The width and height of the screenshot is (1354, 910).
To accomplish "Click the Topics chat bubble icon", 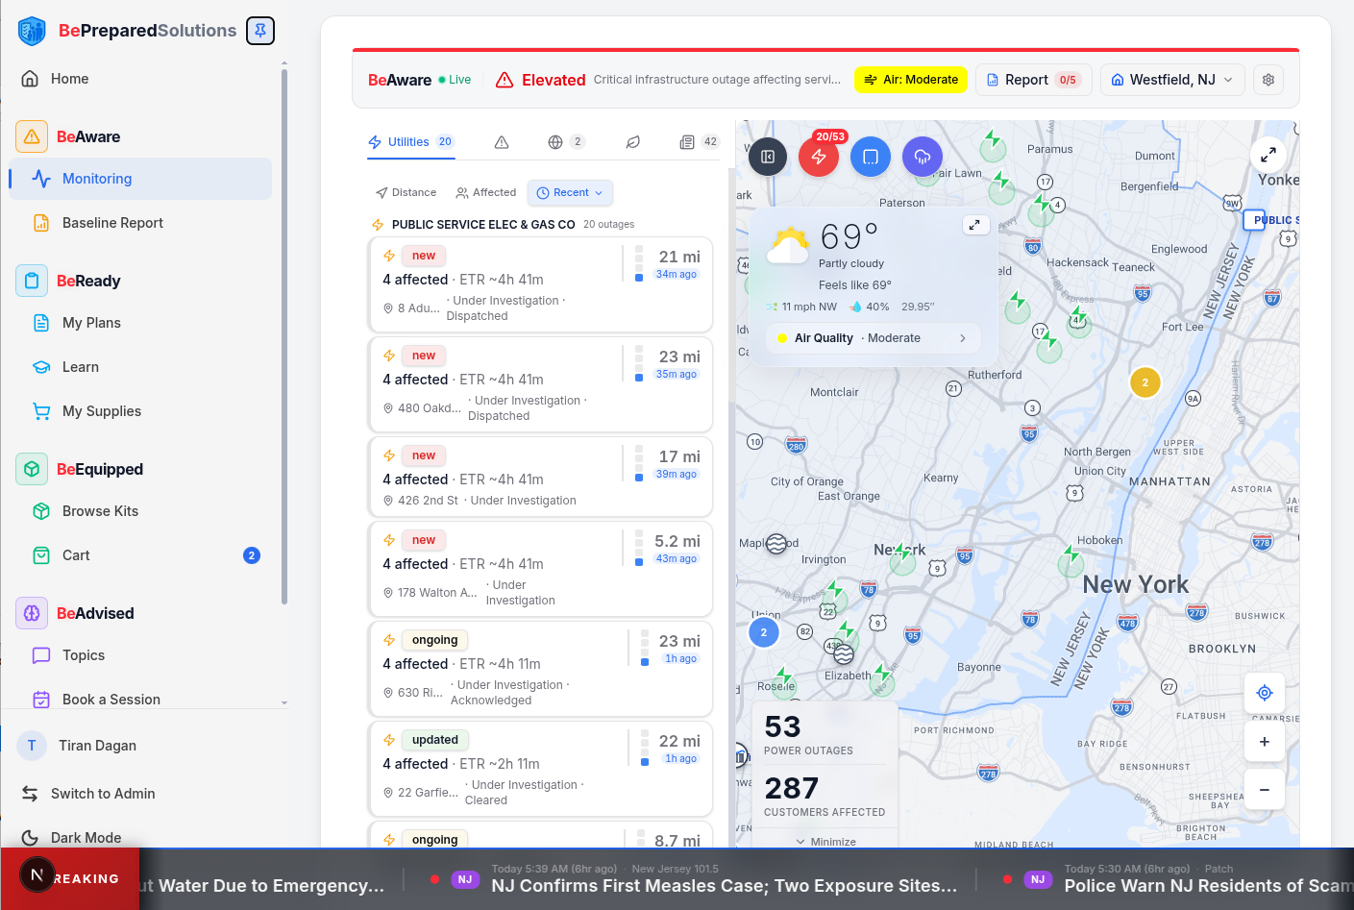I will tap(41, 655).
